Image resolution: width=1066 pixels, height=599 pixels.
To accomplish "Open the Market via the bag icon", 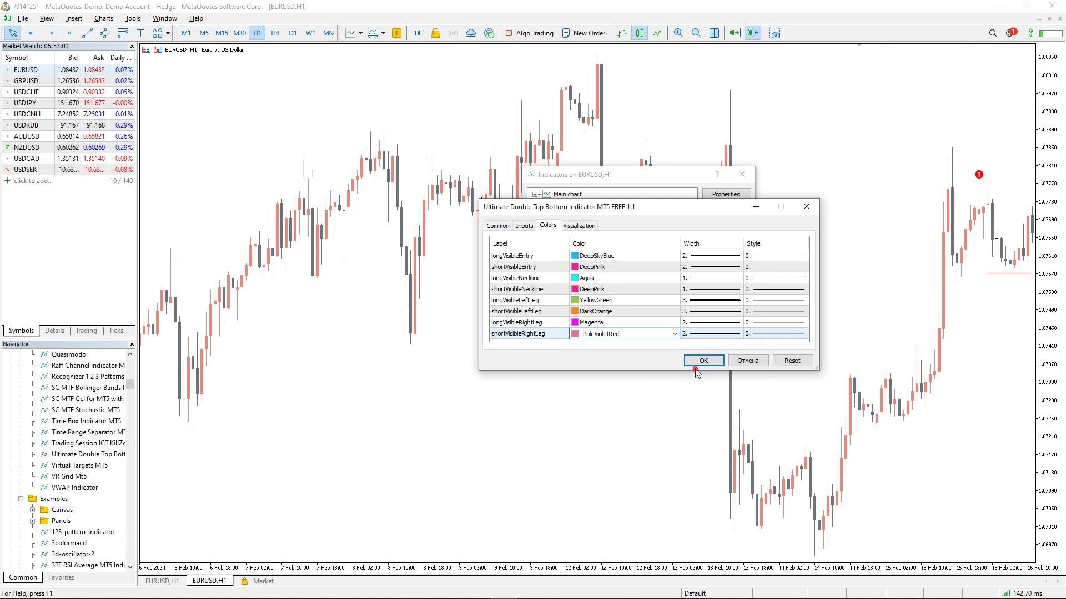I will [435, 33].
